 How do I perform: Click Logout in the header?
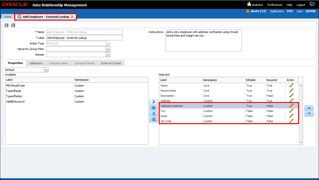tap(301, 5)
